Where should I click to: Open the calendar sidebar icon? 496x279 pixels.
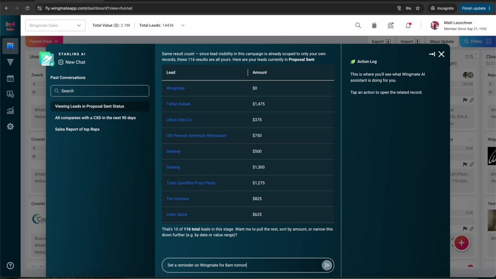tap(10, 78)
